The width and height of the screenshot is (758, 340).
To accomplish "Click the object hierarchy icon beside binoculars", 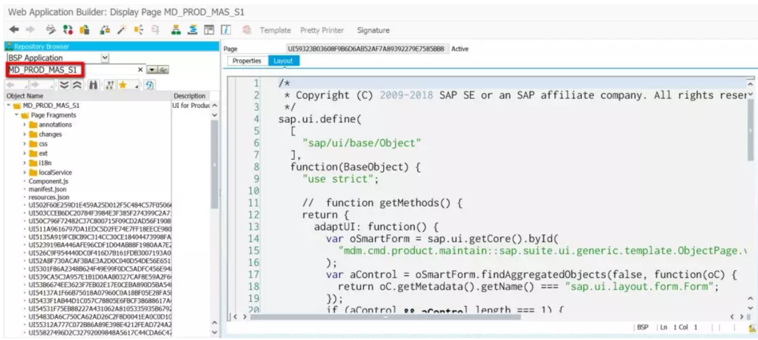I will click(110, 85).
